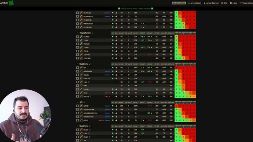
Task: Tick the TT PST GZH row checkbox
Action: 77,58
